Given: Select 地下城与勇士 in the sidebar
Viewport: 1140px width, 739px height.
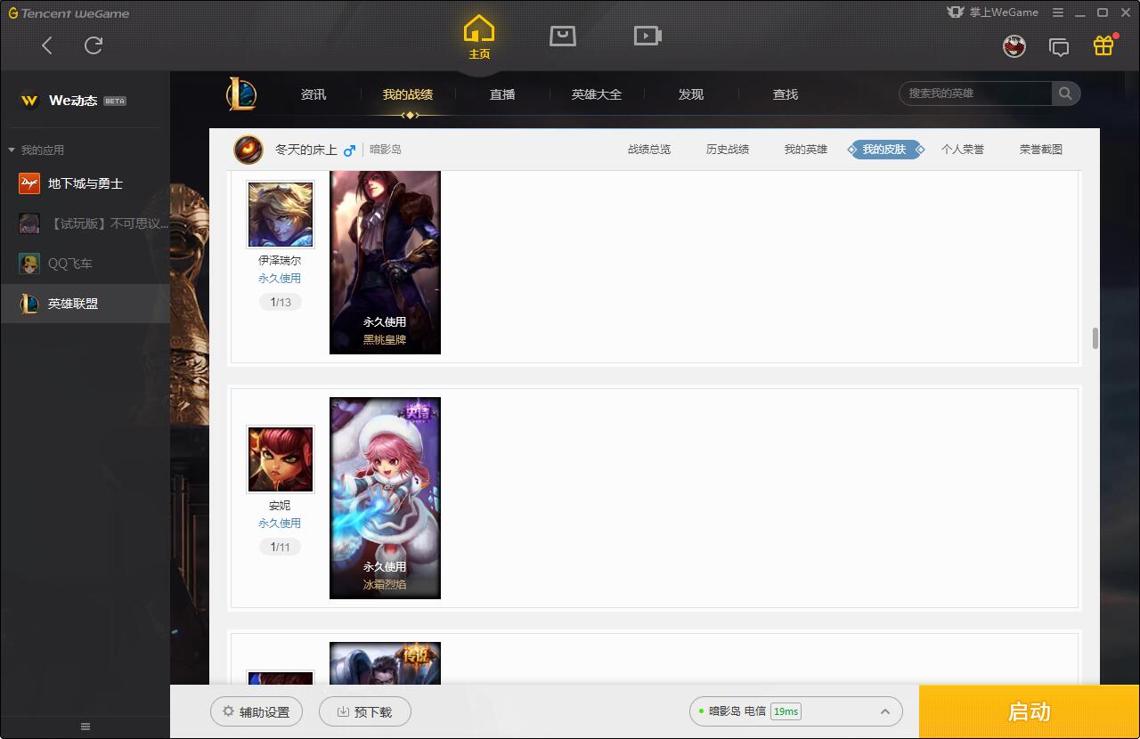Looking at the screenshot, I should coord(85,183).
